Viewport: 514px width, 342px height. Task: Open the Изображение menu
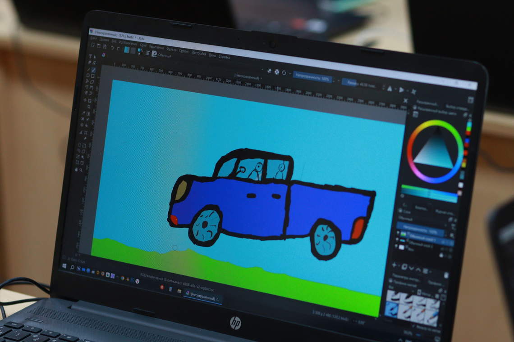pos(128,43)
